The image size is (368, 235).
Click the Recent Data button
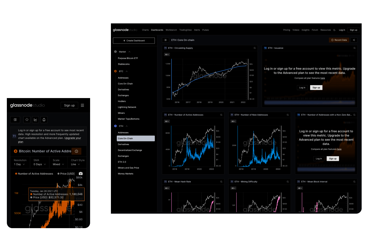(339, 40)
